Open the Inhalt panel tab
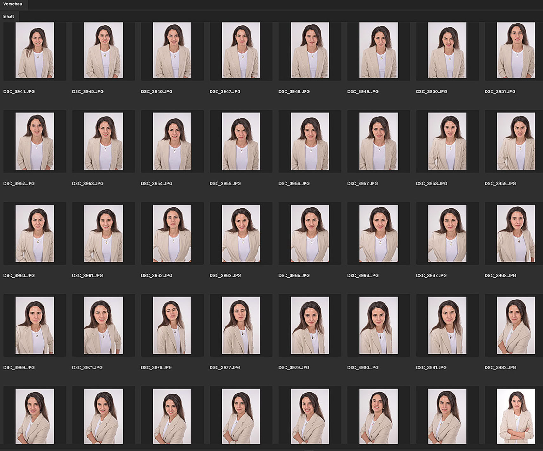This screenshot has width=543, height=451. coord(9,17)
